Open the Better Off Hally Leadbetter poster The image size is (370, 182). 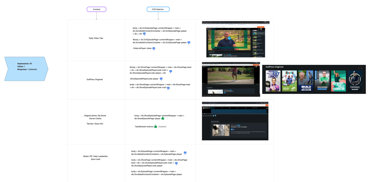(338, 81)
